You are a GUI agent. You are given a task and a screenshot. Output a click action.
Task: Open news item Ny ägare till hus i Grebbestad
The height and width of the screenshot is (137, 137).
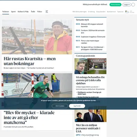92,48
